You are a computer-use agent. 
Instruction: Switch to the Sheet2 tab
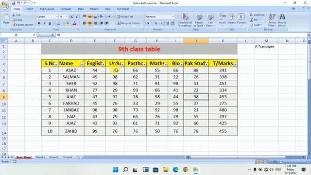[x=40, y=157]
